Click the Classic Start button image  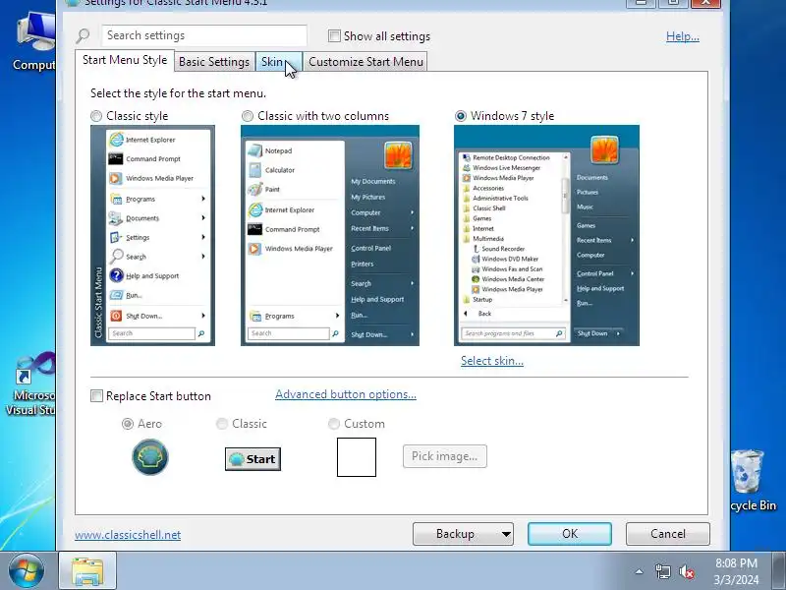coord(253,459)
